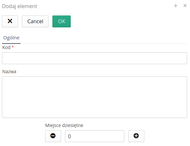190x146 pixels.
Task: Click the decimal places number field
Action: point(95,136)
